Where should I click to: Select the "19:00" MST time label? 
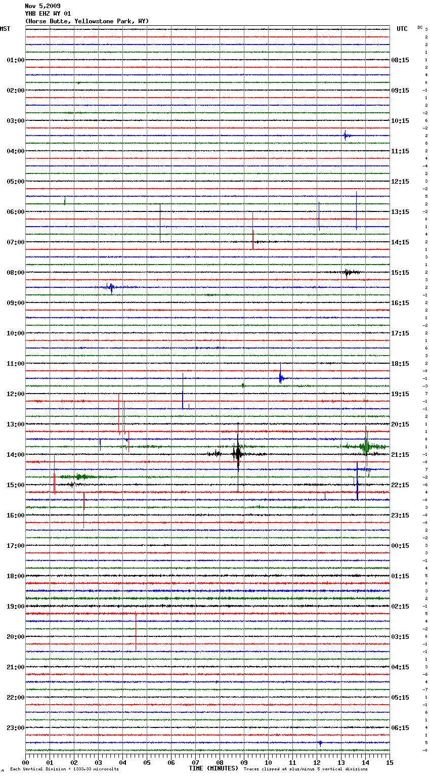pos(16,607)
